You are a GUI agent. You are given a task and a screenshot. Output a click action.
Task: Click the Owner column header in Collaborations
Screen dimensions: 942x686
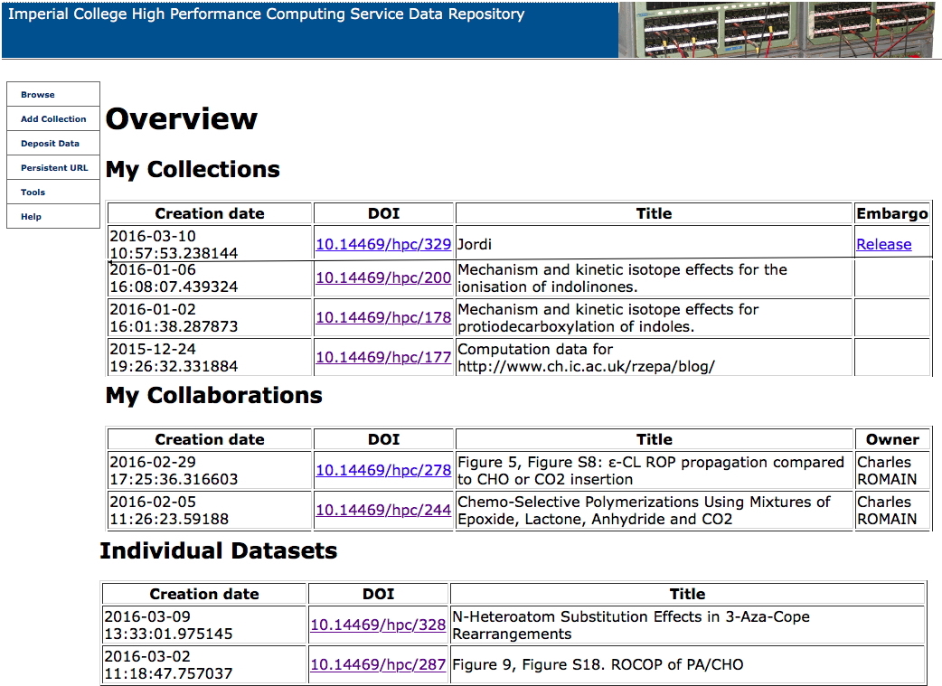tap(891, 440)
